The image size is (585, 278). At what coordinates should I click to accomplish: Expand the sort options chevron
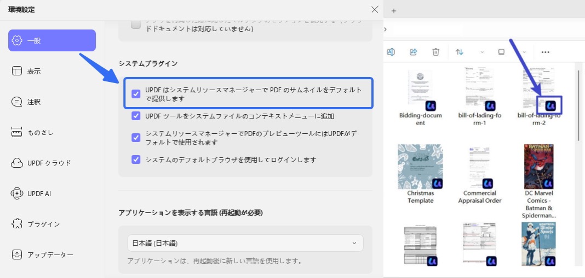(482, 52)
